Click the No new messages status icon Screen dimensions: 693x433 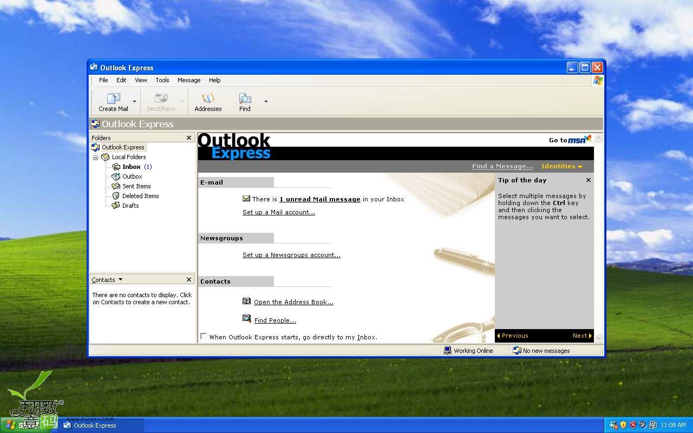click(517, 350)
